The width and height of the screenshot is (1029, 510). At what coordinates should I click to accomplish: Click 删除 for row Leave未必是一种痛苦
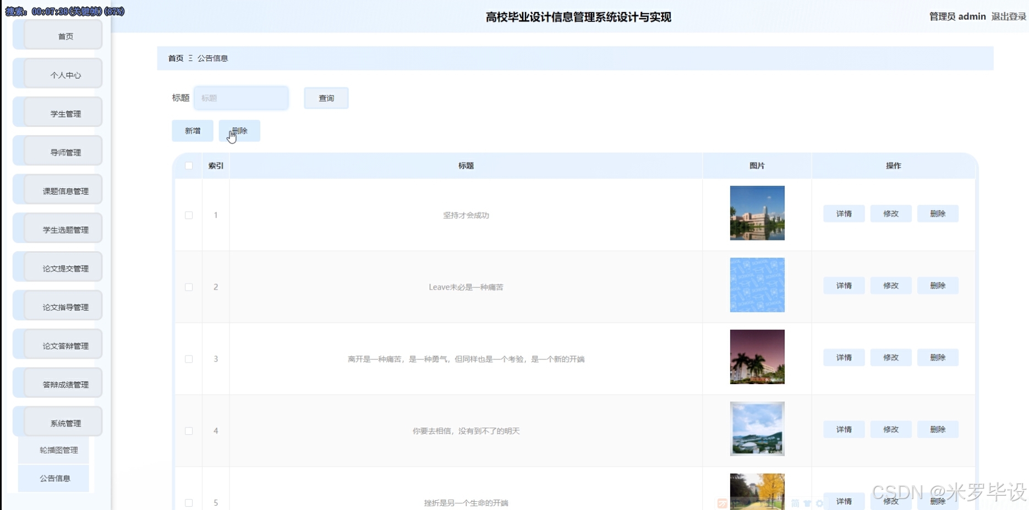(x=938, y=286)
